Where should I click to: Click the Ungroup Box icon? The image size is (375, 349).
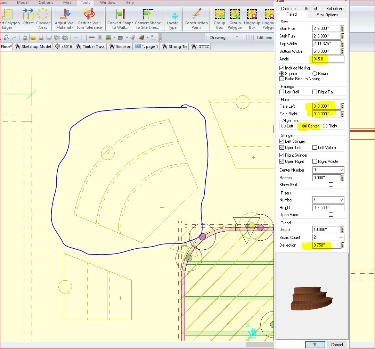[252, 15]
